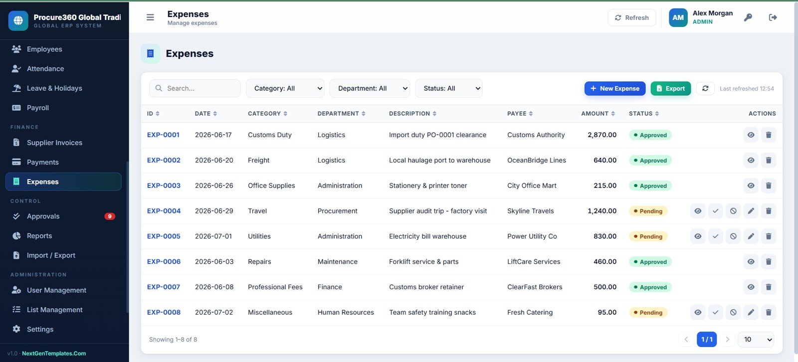Open Approvals with 9 badge

pos(63,216)
